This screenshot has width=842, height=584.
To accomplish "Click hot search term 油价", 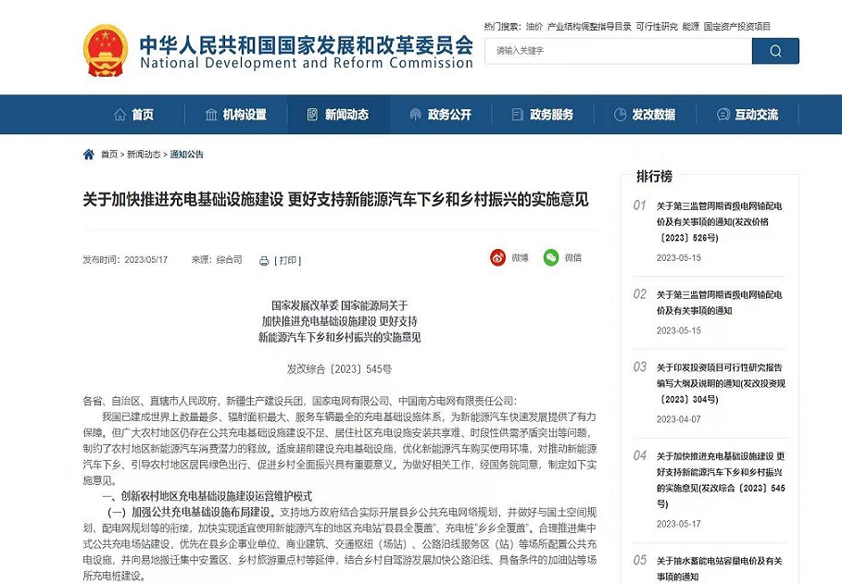I will 534,26.
